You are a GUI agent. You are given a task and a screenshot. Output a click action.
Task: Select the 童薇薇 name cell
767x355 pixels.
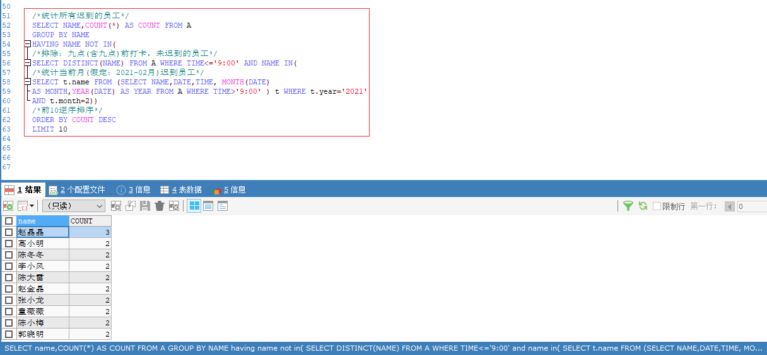(42, 312)
